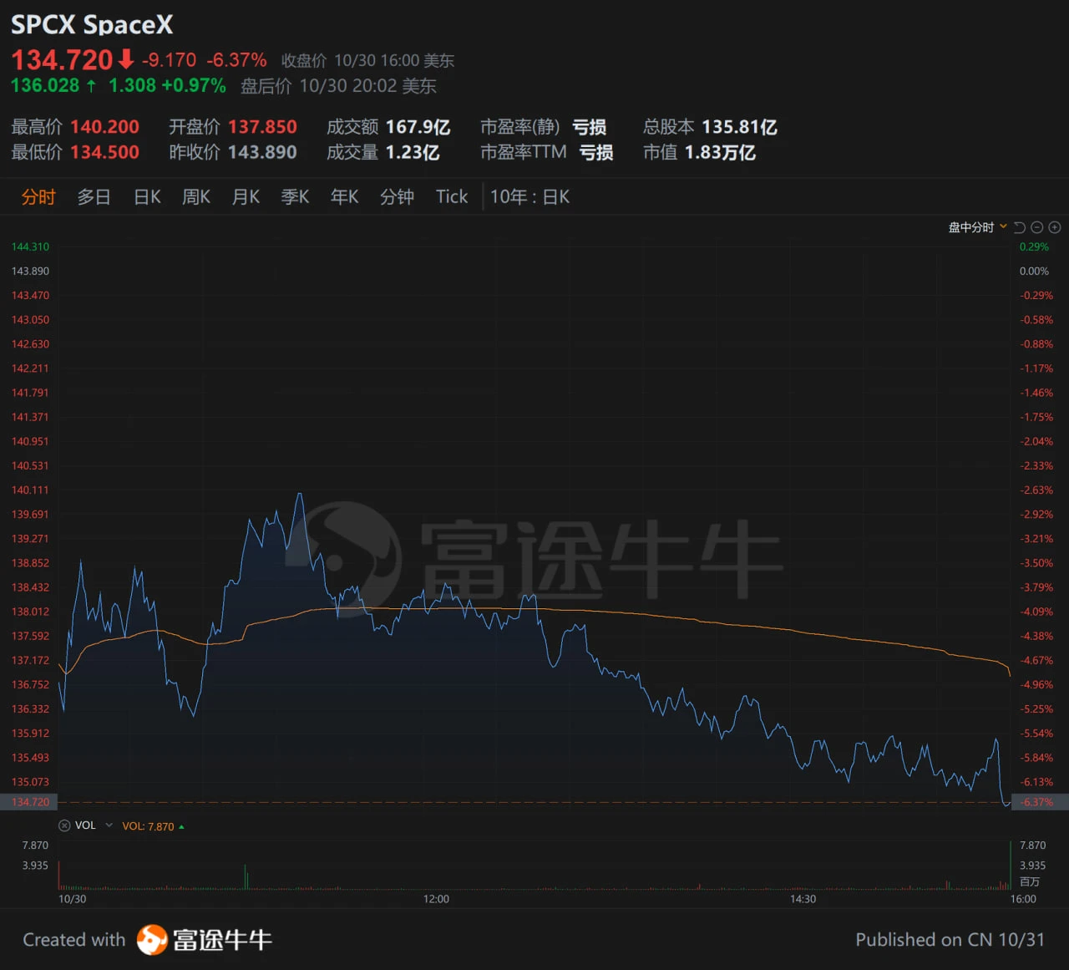Click the -6.37% change next to -9.170
Viewport: 1069px width, 970px height.
[x=236, y=60]
